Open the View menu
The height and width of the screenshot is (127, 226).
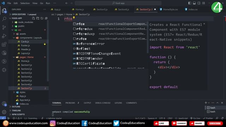coord(35,3)
